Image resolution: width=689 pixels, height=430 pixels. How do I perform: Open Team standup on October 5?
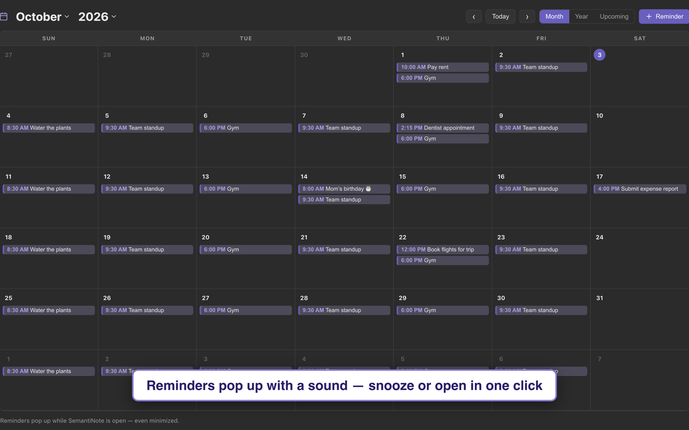click(x=147, y=128)
